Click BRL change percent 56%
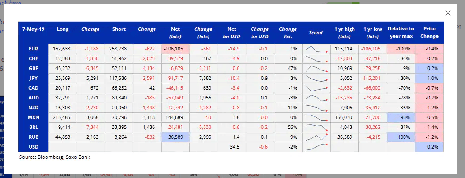This screenshot has height=178, width=465. [292, 127]
